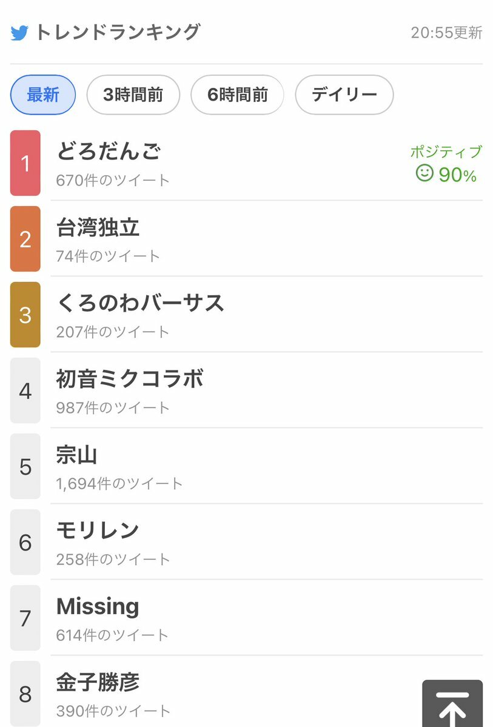Screen dimensions: 493x727
Task: Click the gold rank 3 badge
Action: point(25,315)
